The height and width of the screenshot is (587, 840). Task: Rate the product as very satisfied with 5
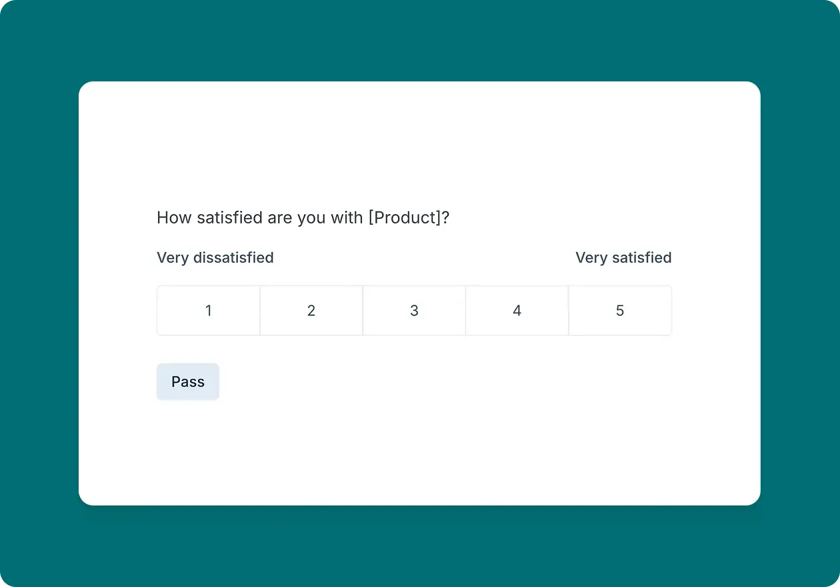619,310
